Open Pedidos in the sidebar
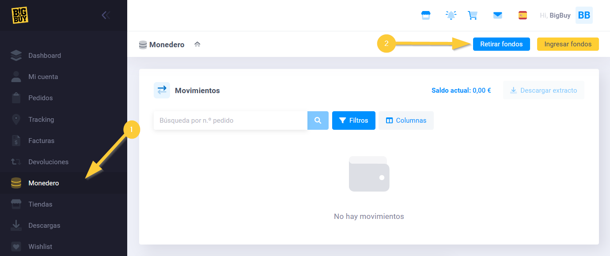 click(41, 98)
